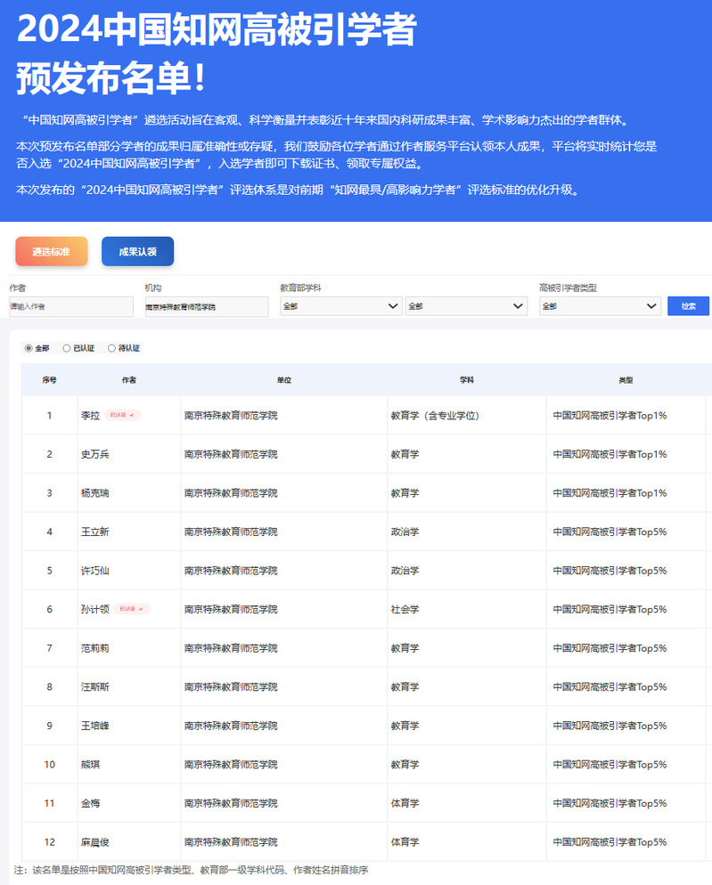Click author name 杨克瑞
This screenshot has width=712, height=885.
coord(95,492)
